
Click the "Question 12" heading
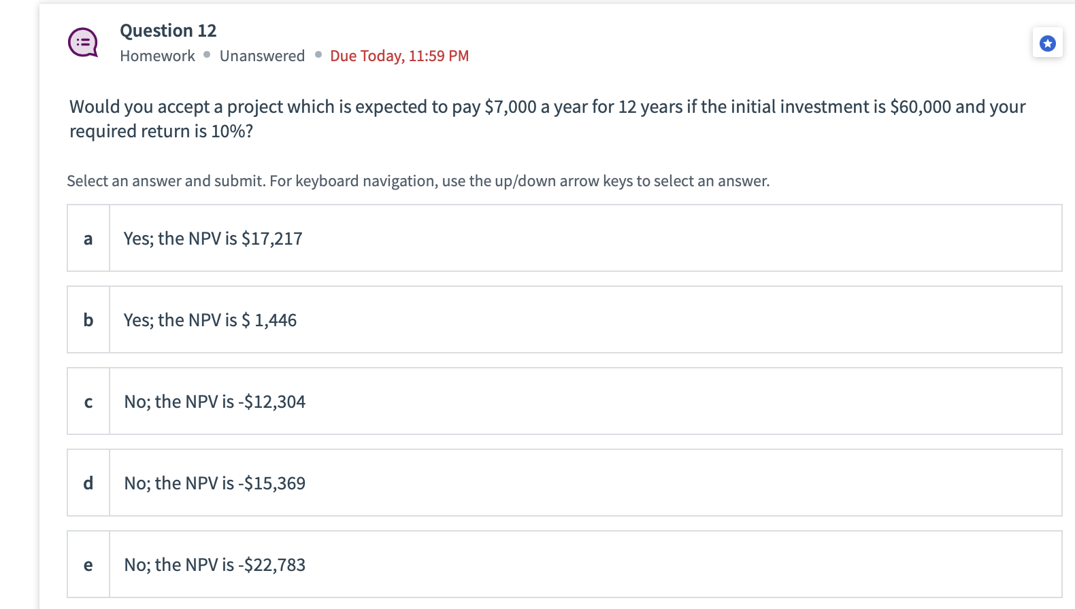pyautogui.click(x=168, y=31)
